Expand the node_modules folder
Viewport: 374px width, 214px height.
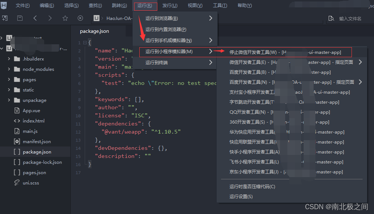(x=9, y=69)
